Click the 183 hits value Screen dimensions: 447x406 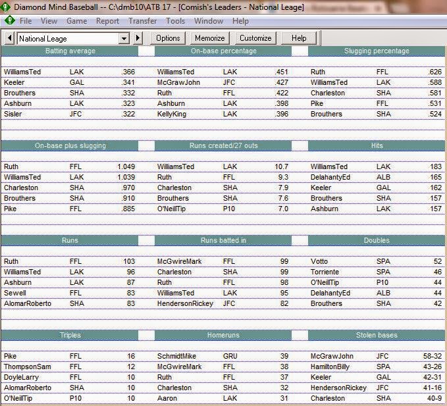click(x=436, y=167)
